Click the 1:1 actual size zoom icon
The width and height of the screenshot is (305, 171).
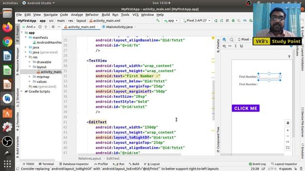point(288,142)
